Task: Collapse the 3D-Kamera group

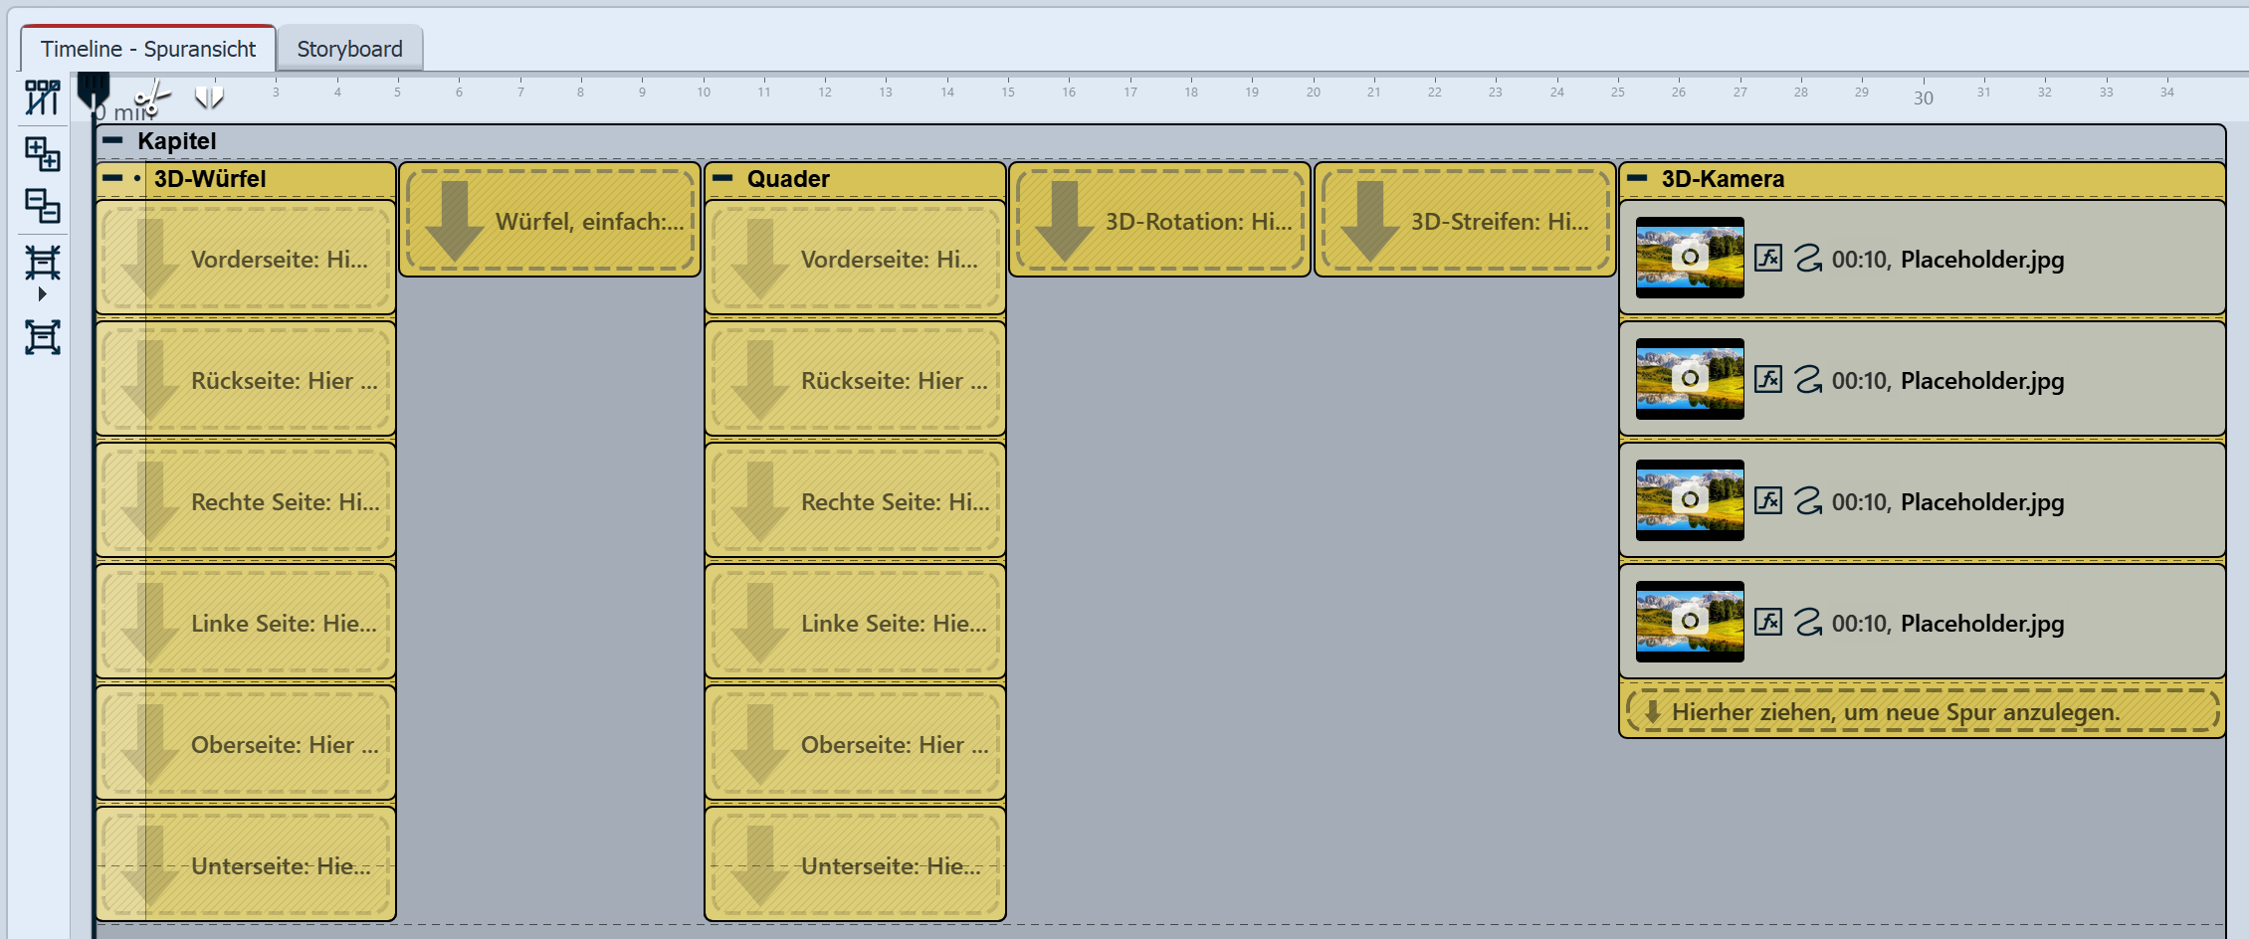Action: point(1637,179)
